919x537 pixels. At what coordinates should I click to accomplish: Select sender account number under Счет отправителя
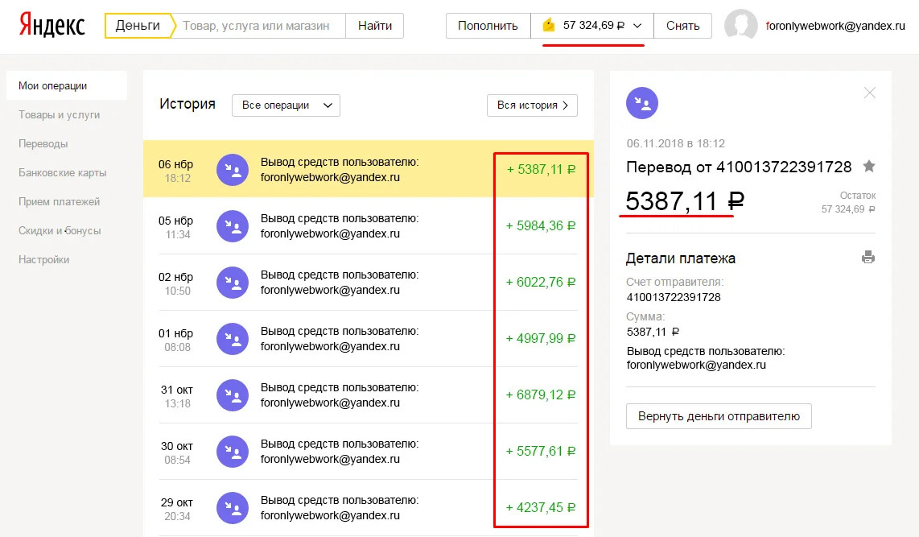point(674,297)
